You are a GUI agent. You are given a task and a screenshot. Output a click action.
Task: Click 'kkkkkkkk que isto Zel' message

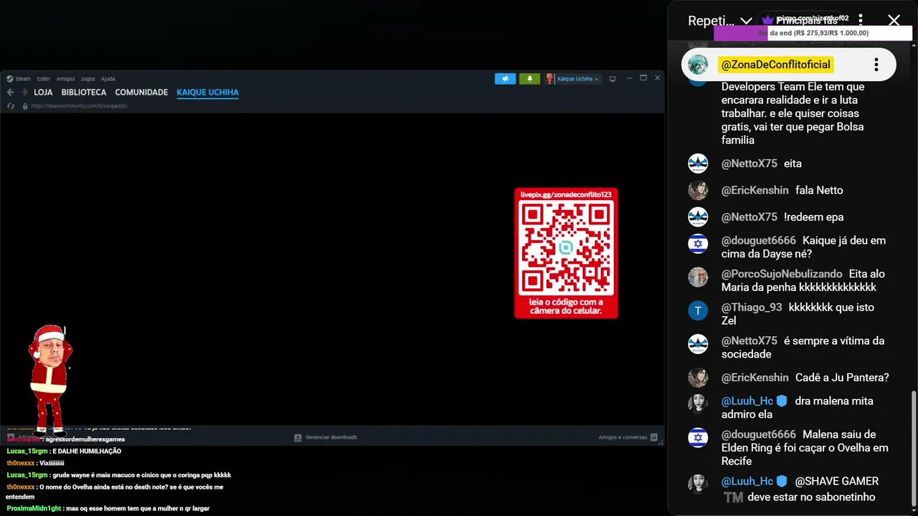[x=798, y=314]
